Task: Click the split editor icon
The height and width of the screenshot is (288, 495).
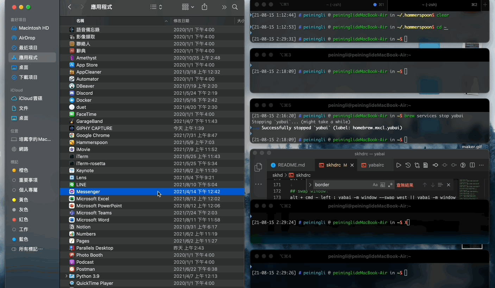Action: pyautogui.click(x=472, y=165)
